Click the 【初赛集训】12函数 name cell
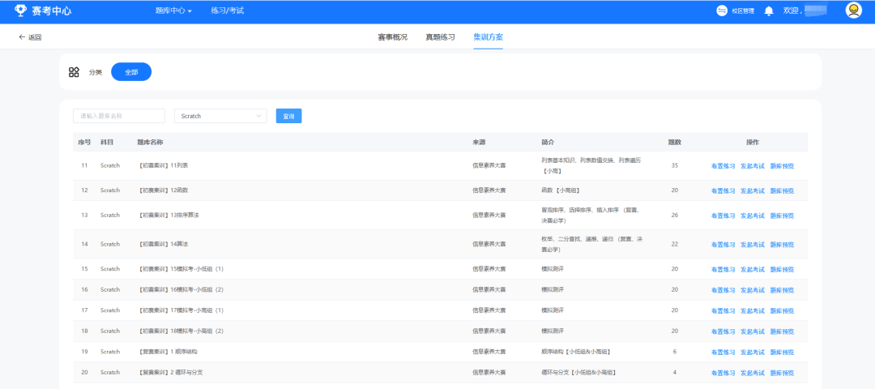Screen dimensions: 875x389 click(x=162, y=190)
